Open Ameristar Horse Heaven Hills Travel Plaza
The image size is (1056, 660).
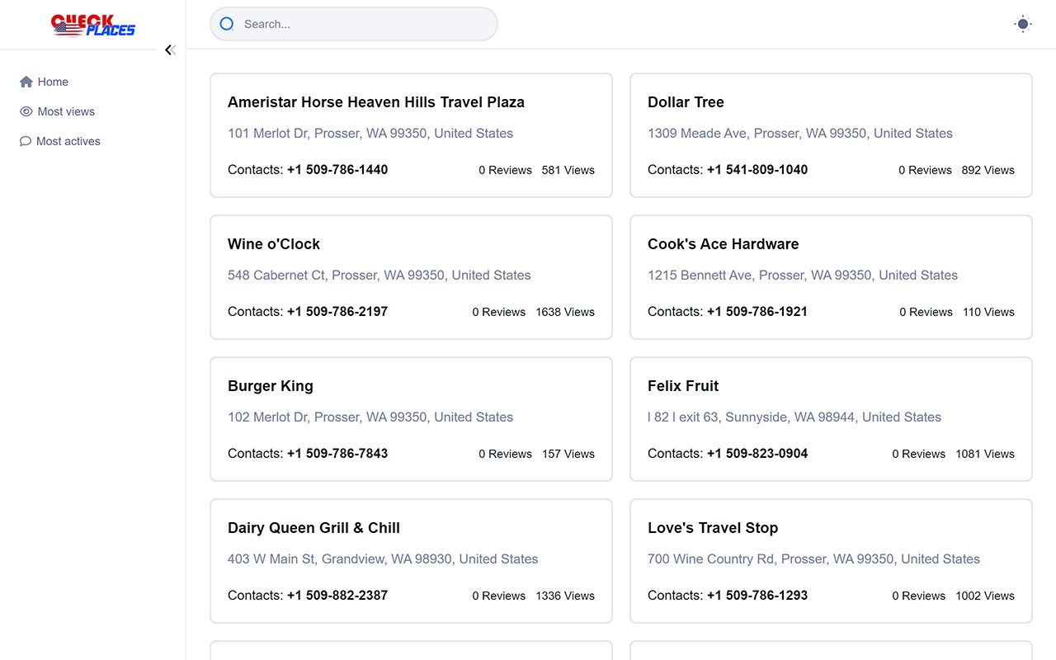376,102
